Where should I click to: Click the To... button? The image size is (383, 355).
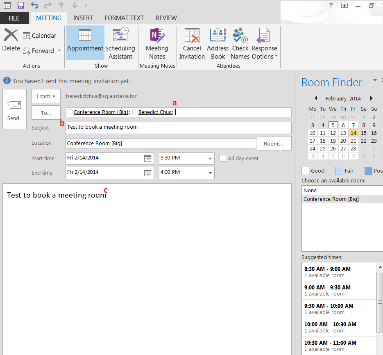tap(46, 113)
